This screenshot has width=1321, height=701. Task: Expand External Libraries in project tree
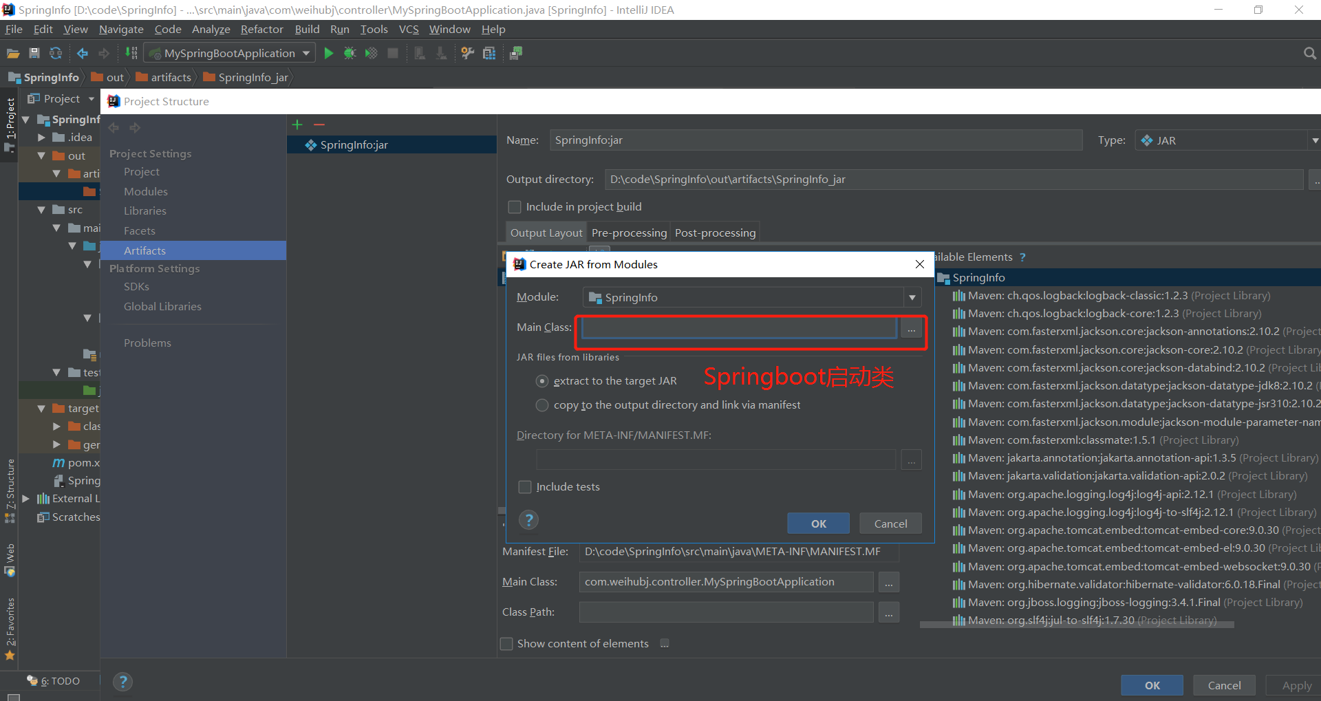(x=25, y=499)
